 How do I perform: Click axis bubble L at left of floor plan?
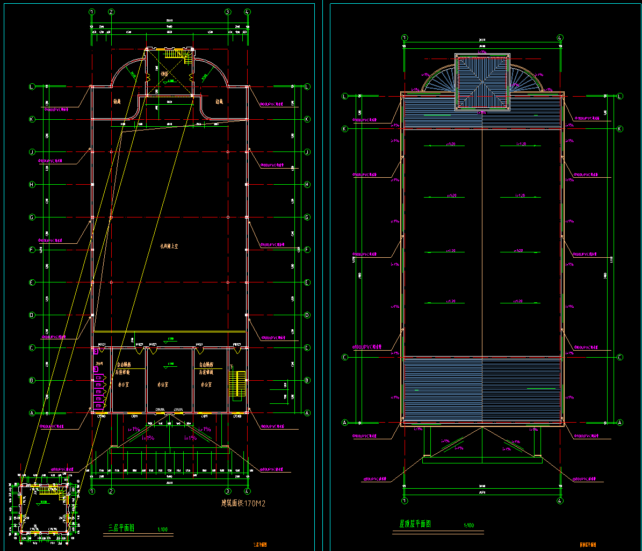coord(32,86)
